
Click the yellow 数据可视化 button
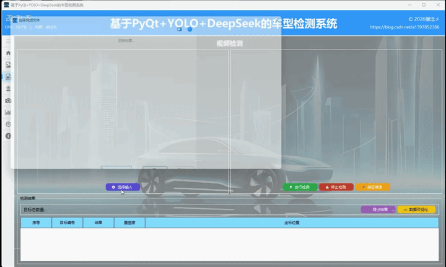pyautogui.click(x=416, y=209)
